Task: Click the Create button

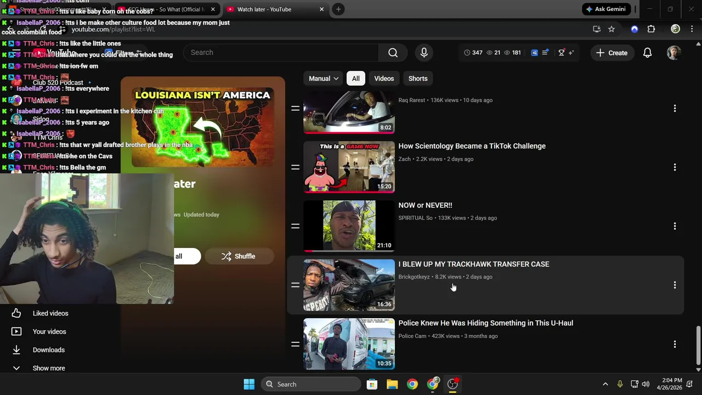Action: [612, 53]
